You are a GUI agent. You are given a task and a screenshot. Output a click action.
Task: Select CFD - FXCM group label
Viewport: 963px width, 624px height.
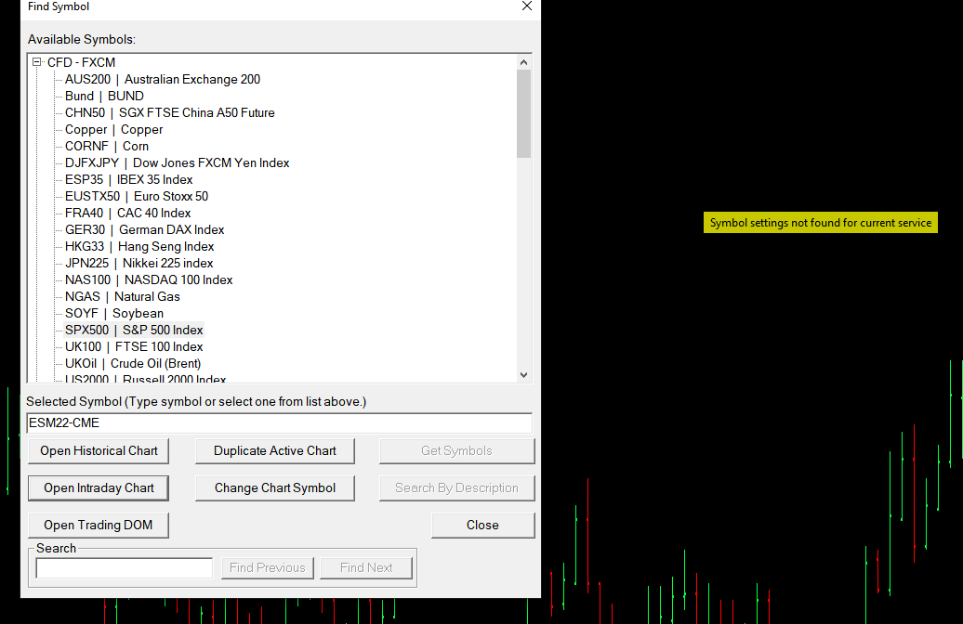tap(81, 62)
